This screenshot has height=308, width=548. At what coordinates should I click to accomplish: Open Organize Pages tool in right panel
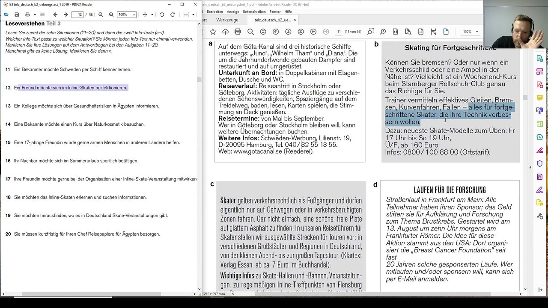pos(539,124)
